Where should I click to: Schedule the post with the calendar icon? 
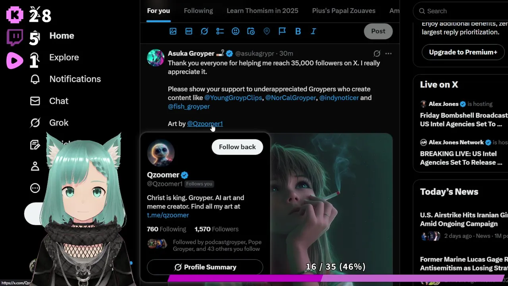coord(251,31)
